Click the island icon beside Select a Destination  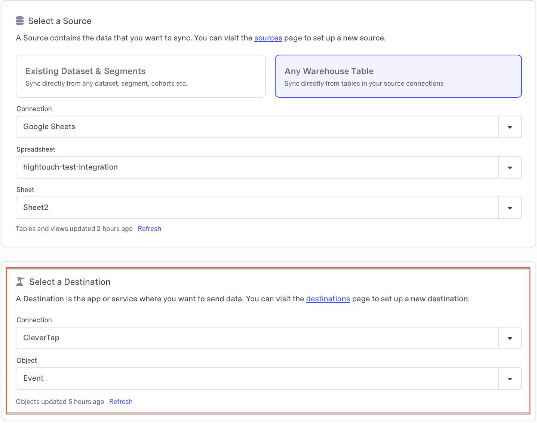pos(20,282)
